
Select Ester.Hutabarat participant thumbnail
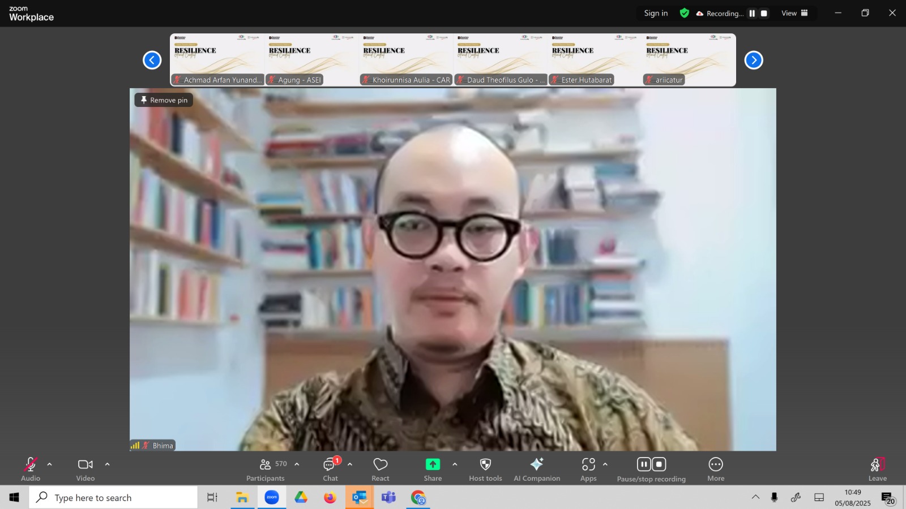point(594,60)
